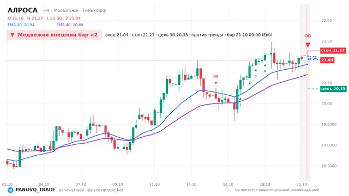This screenshot has width=349, height=196.
Task: Click the 'O 21.16' open value
Action: click(x=16, y=18)
